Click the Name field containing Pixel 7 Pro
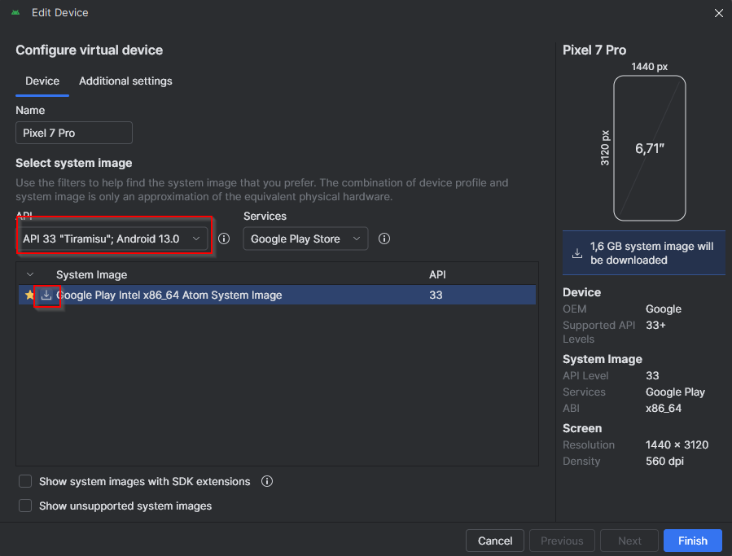This screenshot has width=732, height=556. 74,133
